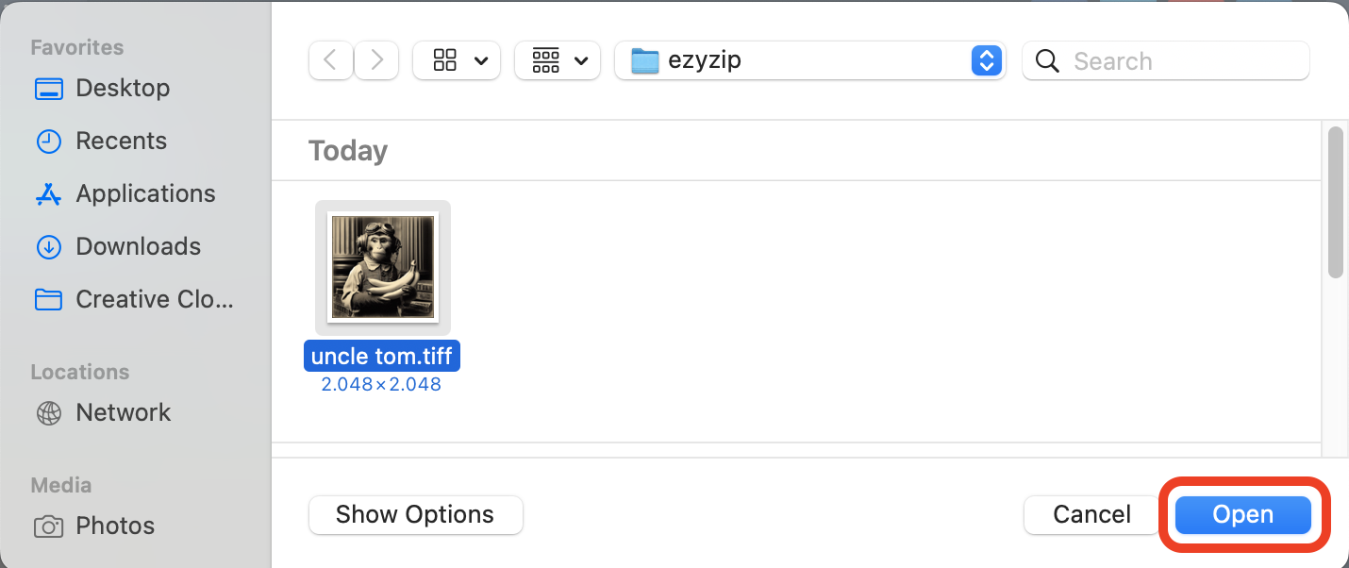
Task: Open the Downloads folder
Action: 140,246
